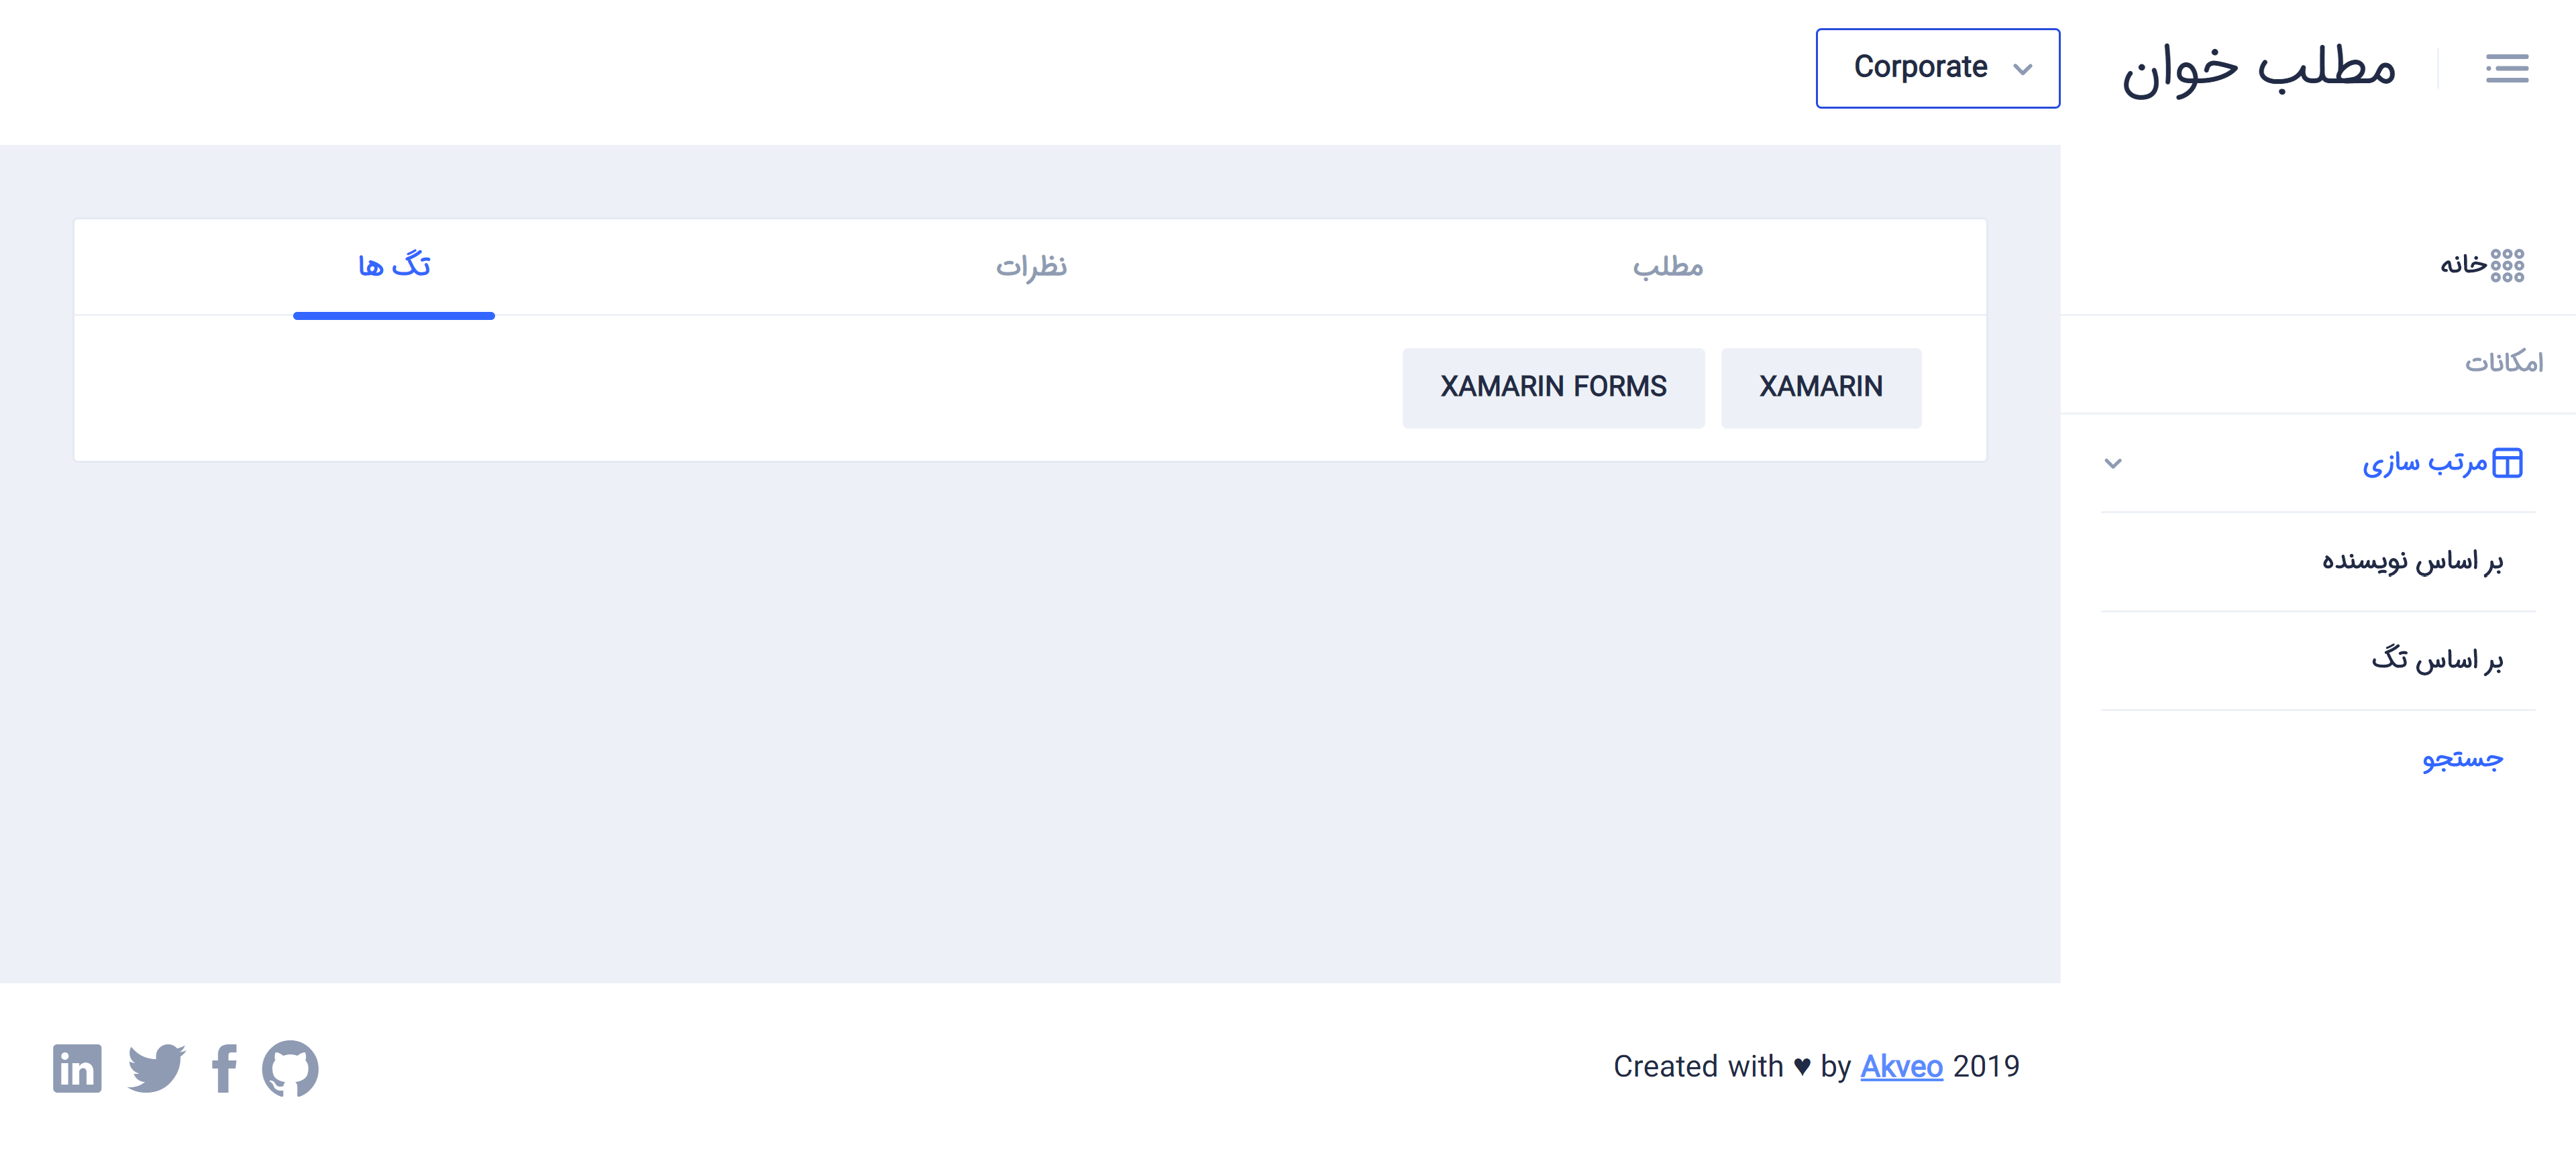Go to مطلب خوان site title
The image size is (2576, 1149).
click(x=2259, y=68)
